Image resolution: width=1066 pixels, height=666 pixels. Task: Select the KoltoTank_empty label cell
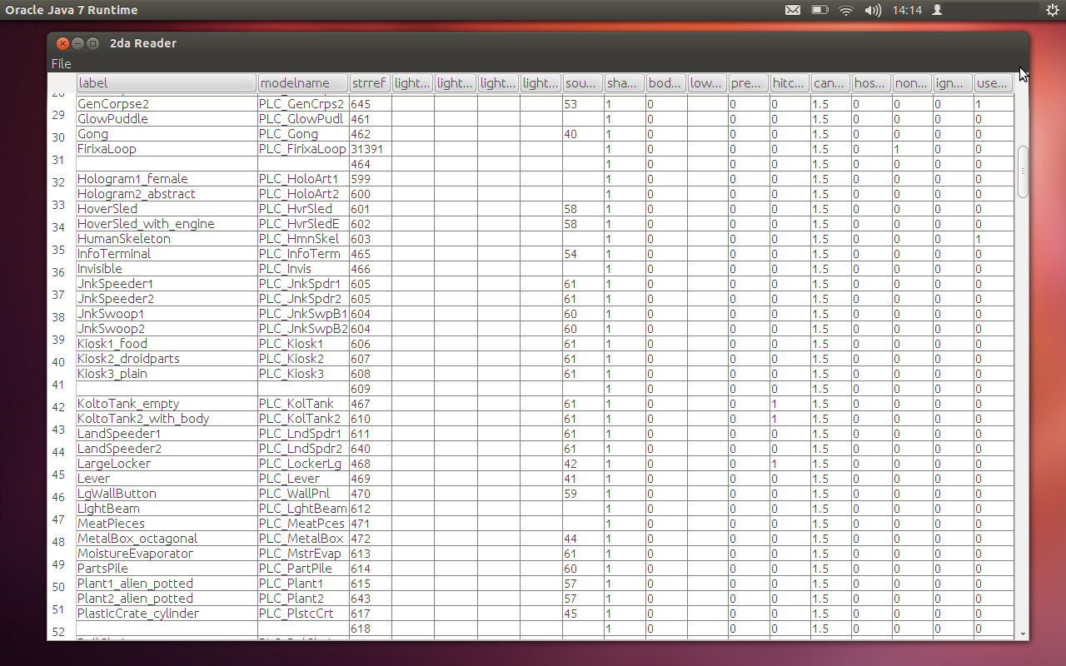(x=166, y=404)
